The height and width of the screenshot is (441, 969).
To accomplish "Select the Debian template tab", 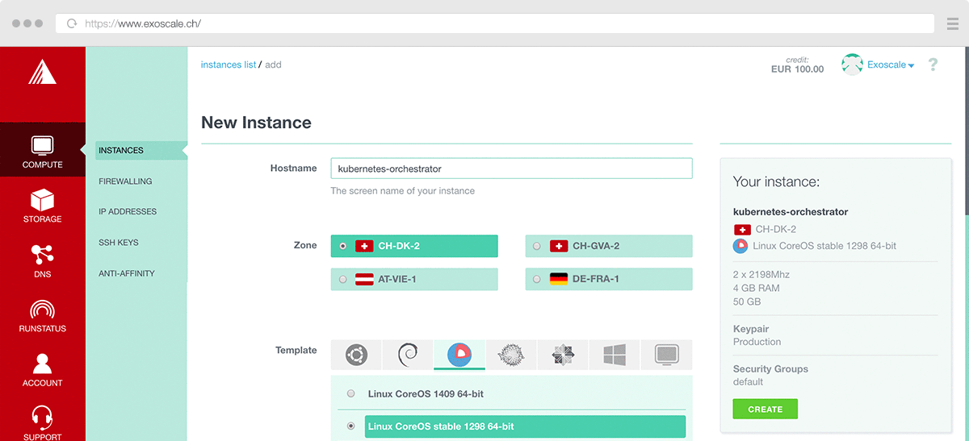I will pyautogui.click(x=408, y=355).
